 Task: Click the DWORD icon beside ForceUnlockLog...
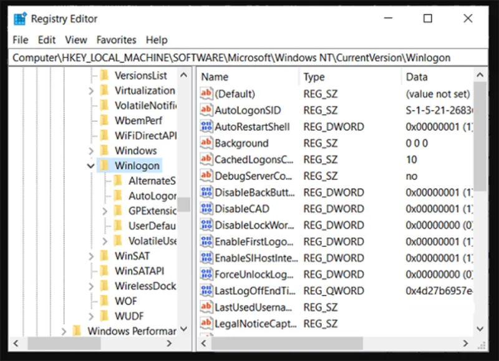click(x=206, y=274)
